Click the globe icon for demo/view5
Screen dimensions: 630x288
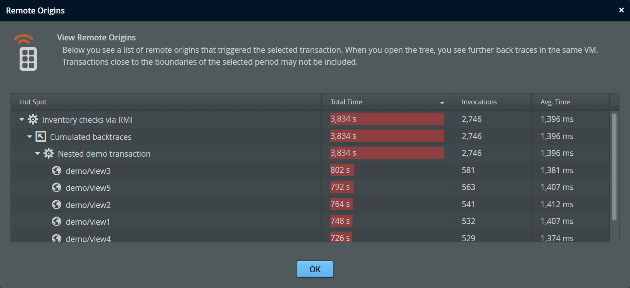point(57,187)
